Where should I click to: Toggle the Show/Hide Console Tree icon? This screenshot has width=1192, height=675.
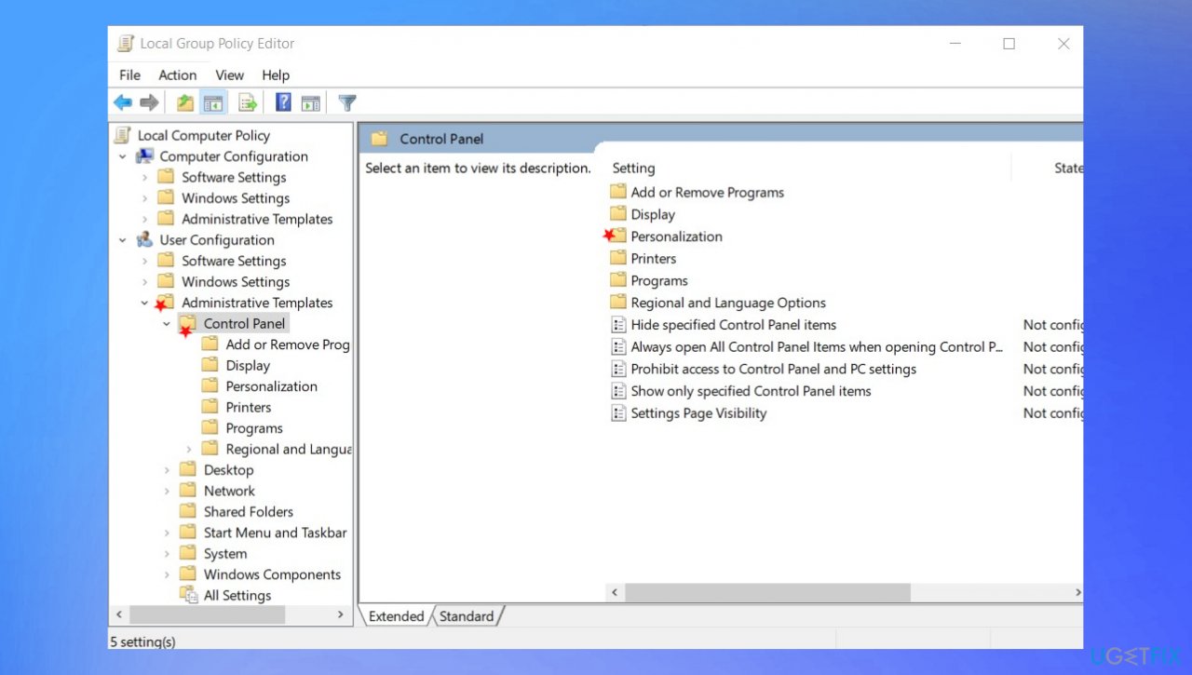(213, 102)
